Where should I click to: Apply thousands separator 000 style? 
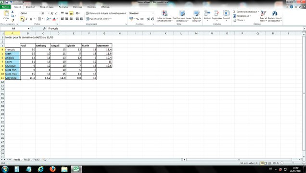[142, 19]
